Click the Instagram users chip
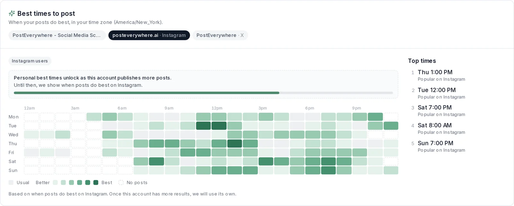 [x=30, y=61]
